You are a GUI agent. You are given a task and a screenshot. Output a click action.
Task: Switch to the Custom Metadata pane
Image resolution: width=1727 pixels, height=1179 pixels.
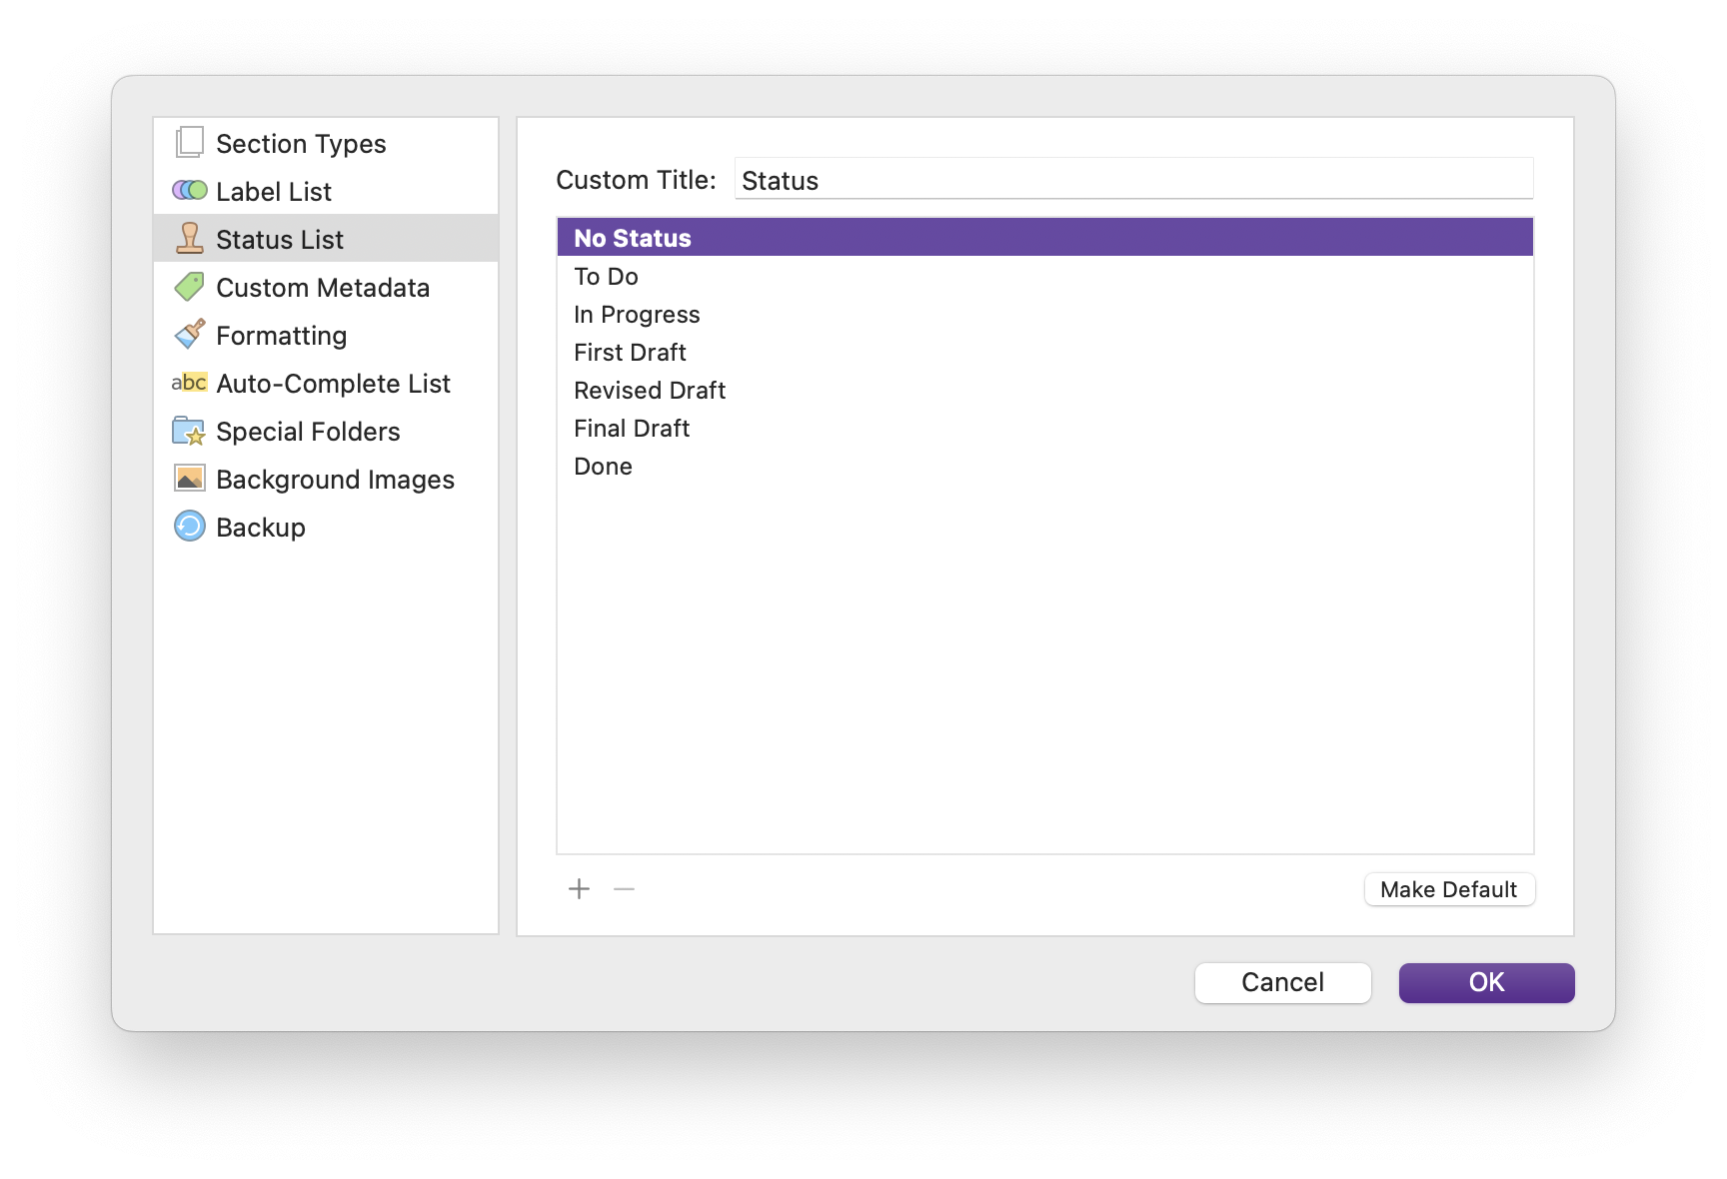(323, 288)
